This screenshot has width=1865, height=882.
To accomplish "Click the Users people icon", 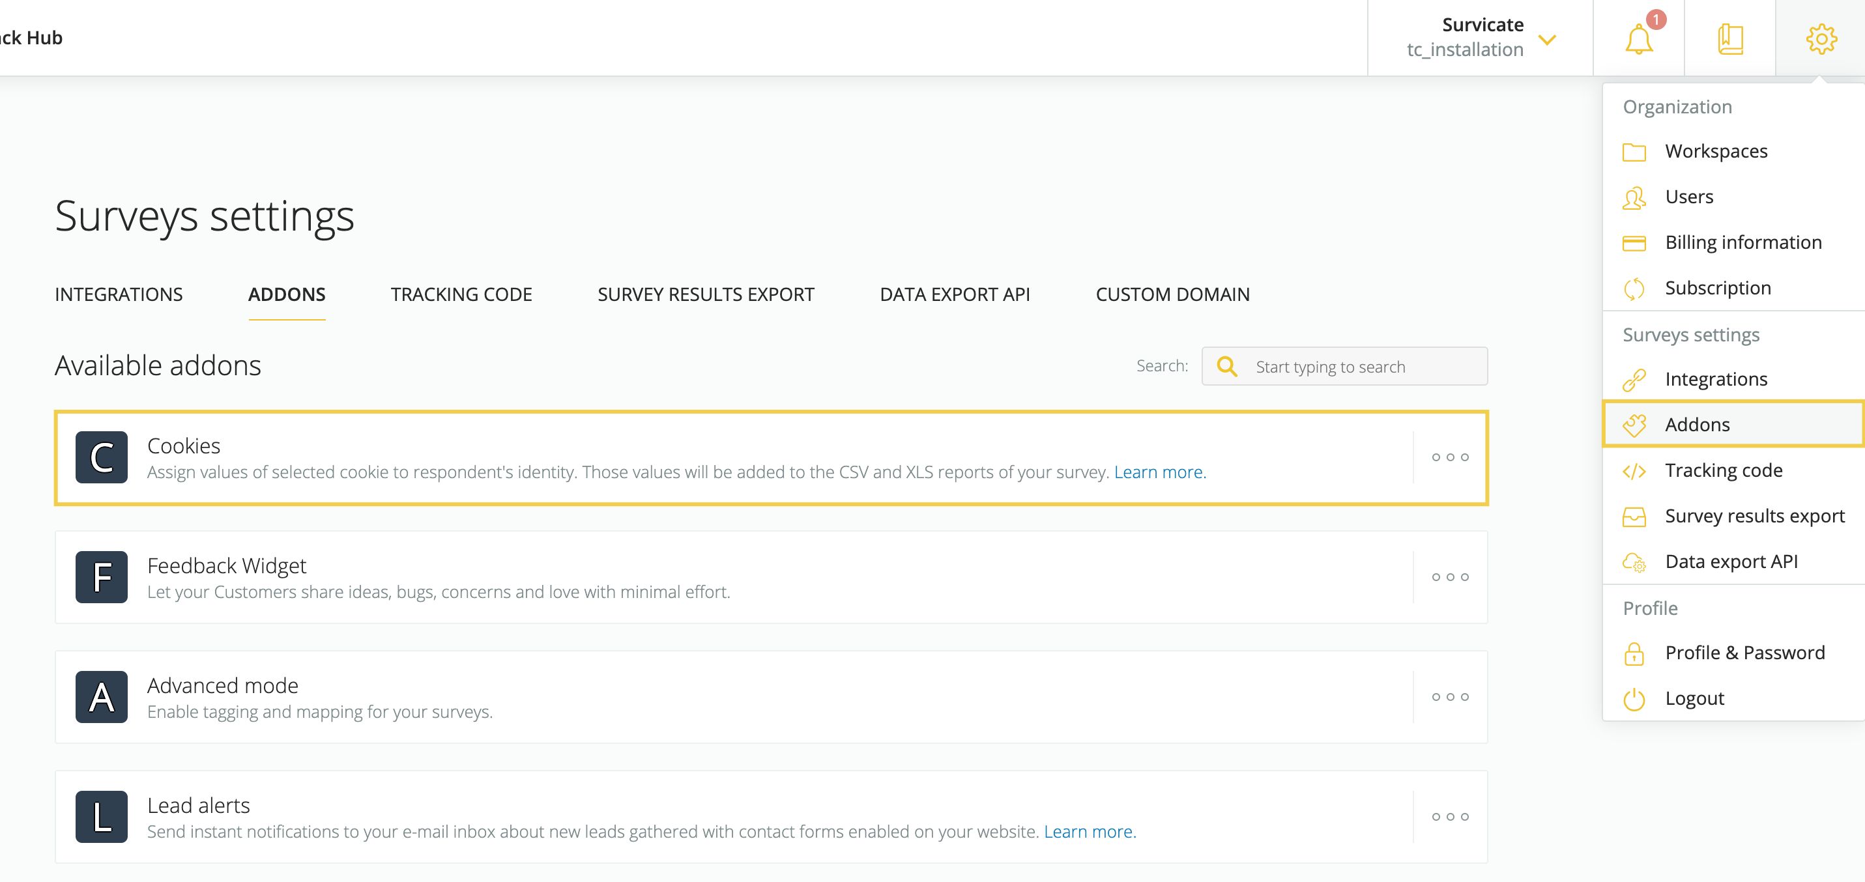I will click(x=1634, y=197).
